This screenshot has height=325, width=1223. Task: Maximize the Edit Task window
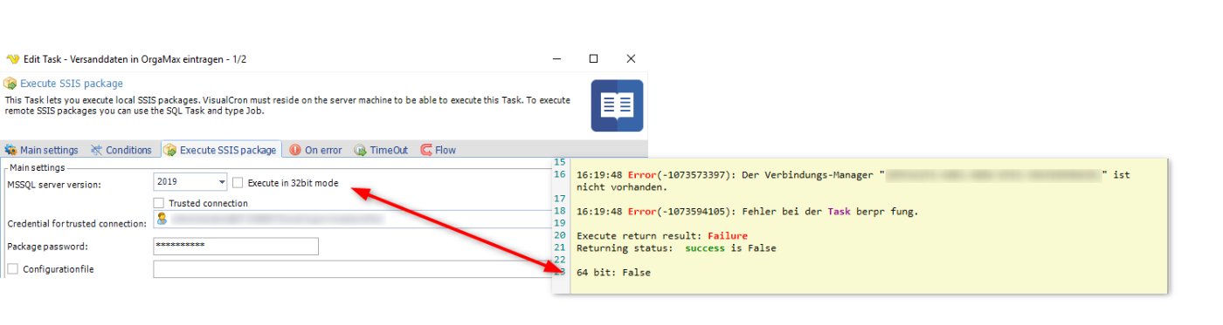pyautogui.click(x=593, y=58)
